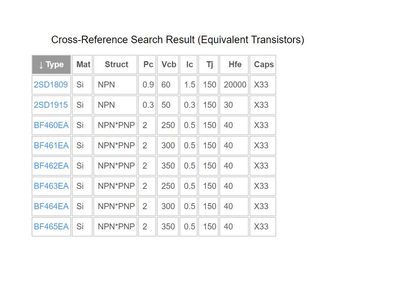Click the page heading Cross-Reference Search Result
The width and height of the screenshot is (397, 306).
pos(178,40)
